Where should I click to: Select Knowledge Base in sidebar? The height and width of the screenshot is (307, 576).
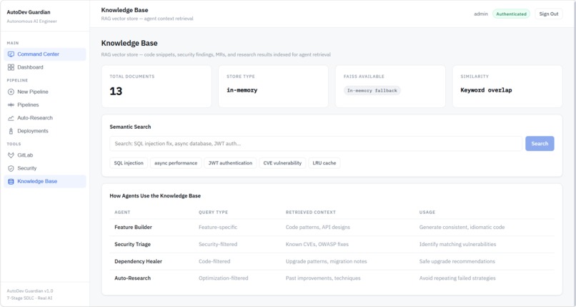click(45, 181)
